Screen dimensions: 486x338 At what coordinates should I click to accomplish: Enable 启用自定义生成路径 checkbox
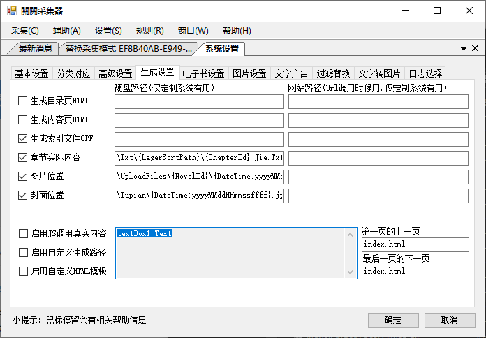(x=23, y=252)
